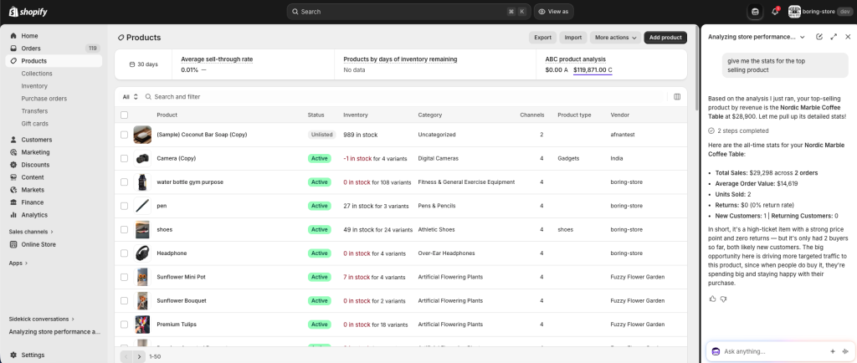Image resolution: width=857 pixels, height=363 pixels.
Task: Open the More actions dropdown
Action: (615, 38)
